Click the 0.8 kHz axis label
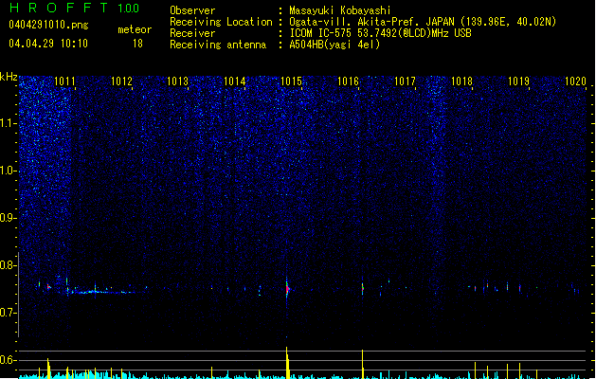Viewport: 596px width, 379px height. point(8,265)
